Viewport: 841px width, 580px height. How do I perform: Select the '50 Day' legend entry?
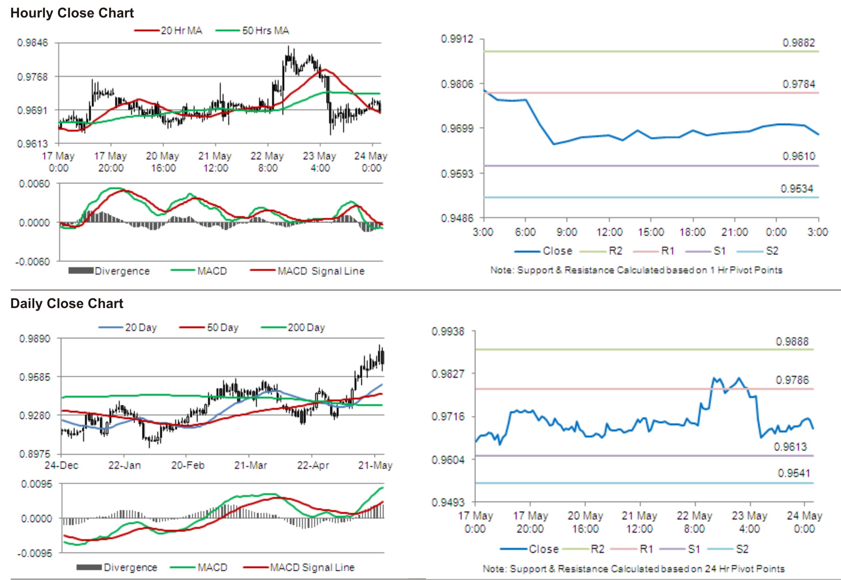point(209,327)
